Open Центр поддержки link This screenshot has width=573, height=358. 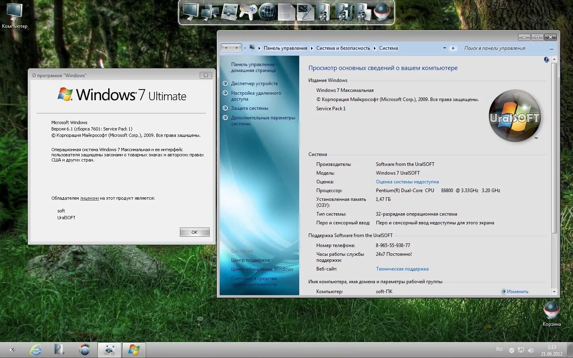[x=250, y=260]
